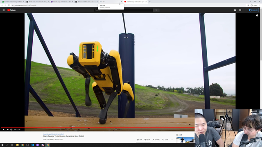The height and width of the screenshot is (147, 262).
Task: Click the media control icon beside Guest
Action: 248,5
